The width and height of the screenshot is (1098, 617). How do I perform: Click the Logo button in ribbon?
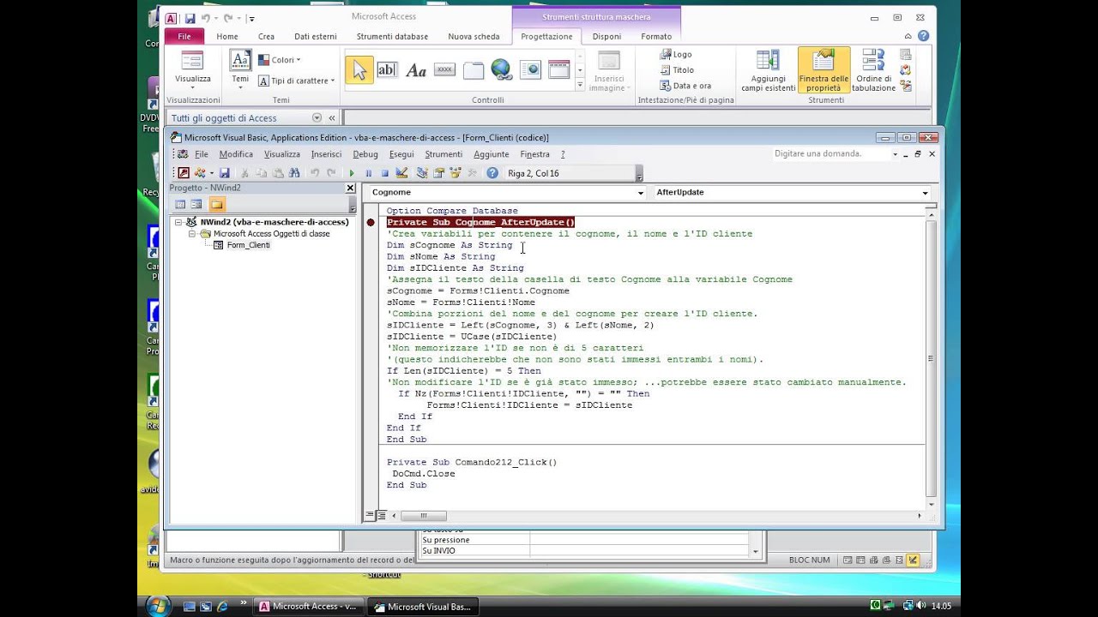coord(676,54)
